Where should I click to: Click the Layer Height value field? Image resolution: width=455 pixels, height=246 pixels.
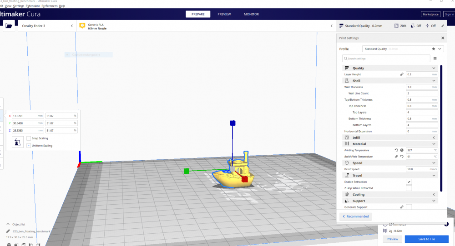[422, 74]
